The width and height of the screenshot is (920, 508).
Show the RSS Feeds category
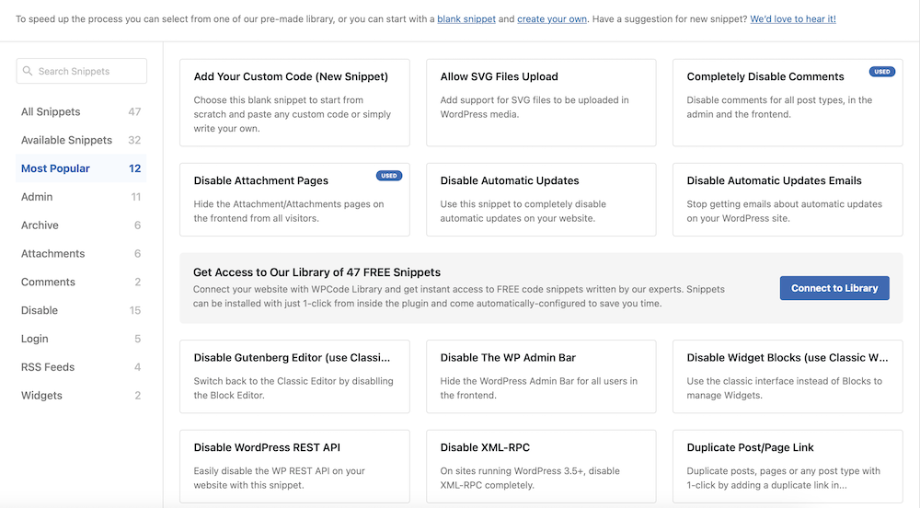coord(81,366)
